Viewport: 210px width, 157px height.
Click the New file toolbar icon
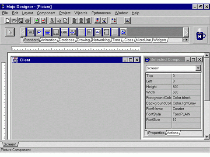(x=7, y=20)
